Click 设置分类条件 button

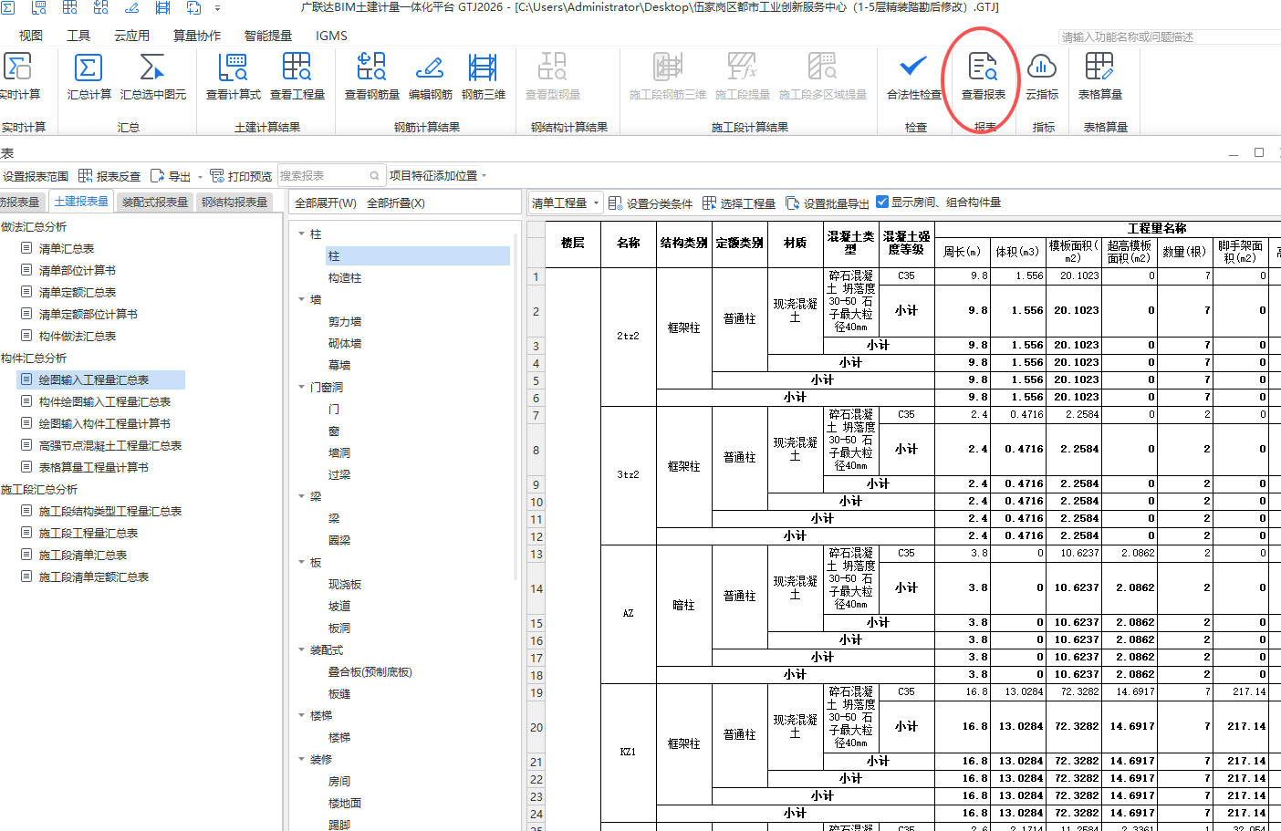click(x=651, y=203)
